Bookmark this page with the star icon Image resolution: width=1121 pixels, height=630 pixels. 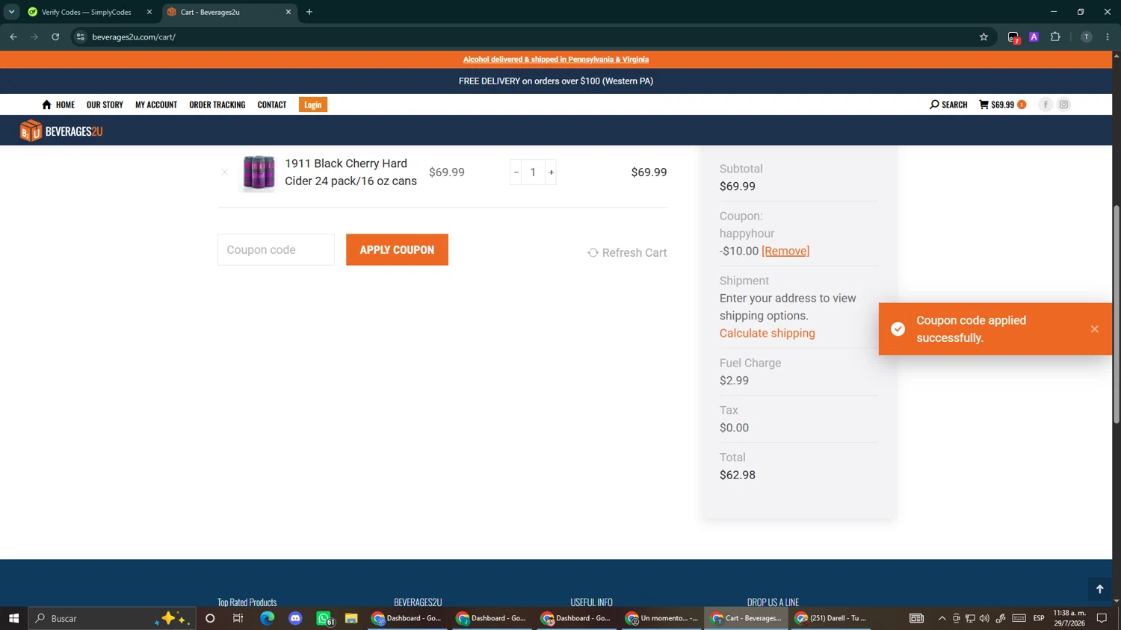pos(983,37)
